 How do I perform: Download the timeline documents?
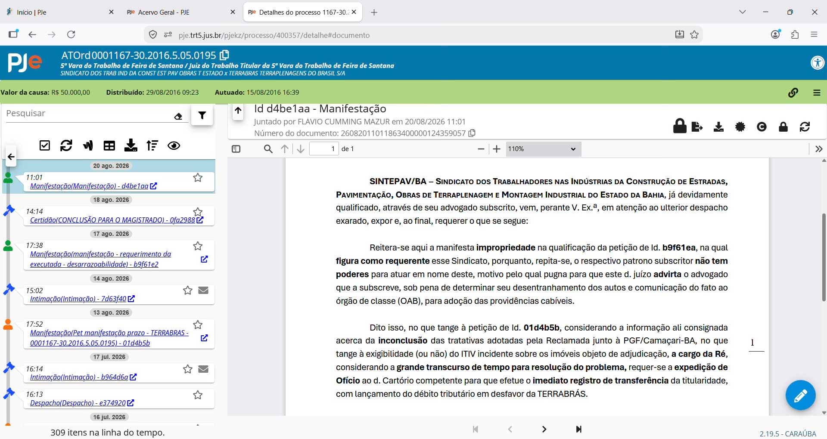tap(131, 145)
